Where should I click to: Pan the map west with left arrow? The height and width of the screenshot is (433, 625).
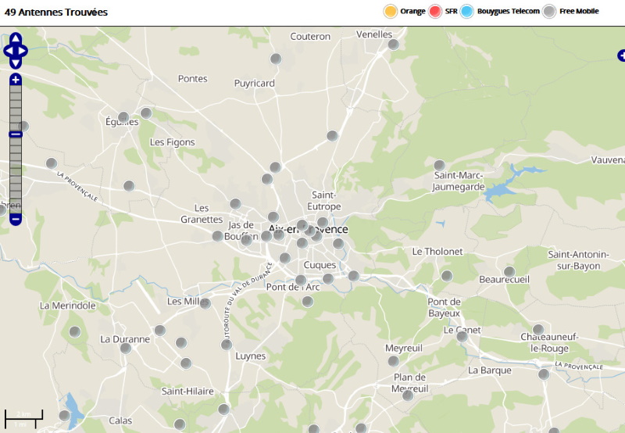coord(8,52)
